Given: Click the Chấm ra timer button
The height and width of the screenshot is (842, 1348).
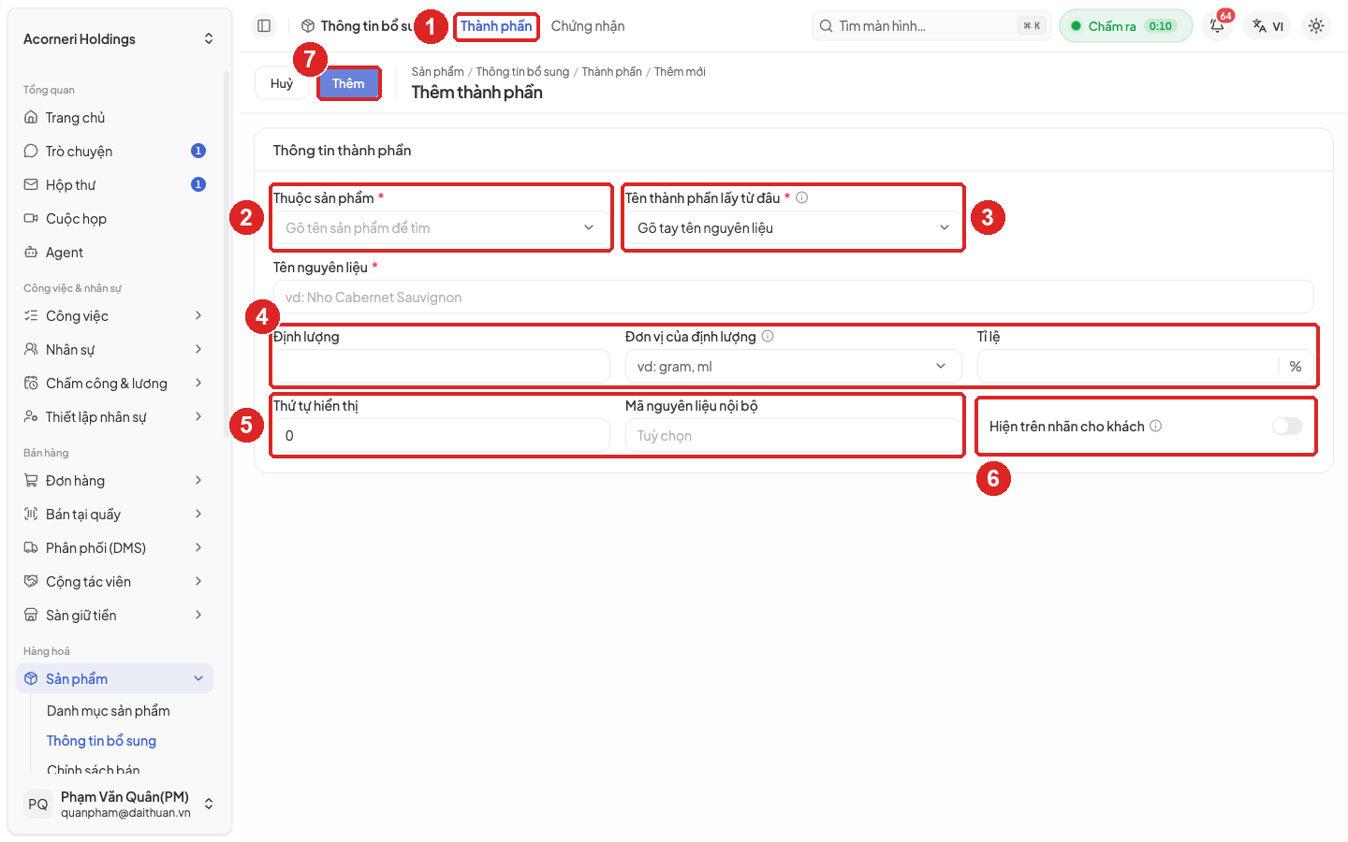Looking at the screenshot, I should 1126,26.
